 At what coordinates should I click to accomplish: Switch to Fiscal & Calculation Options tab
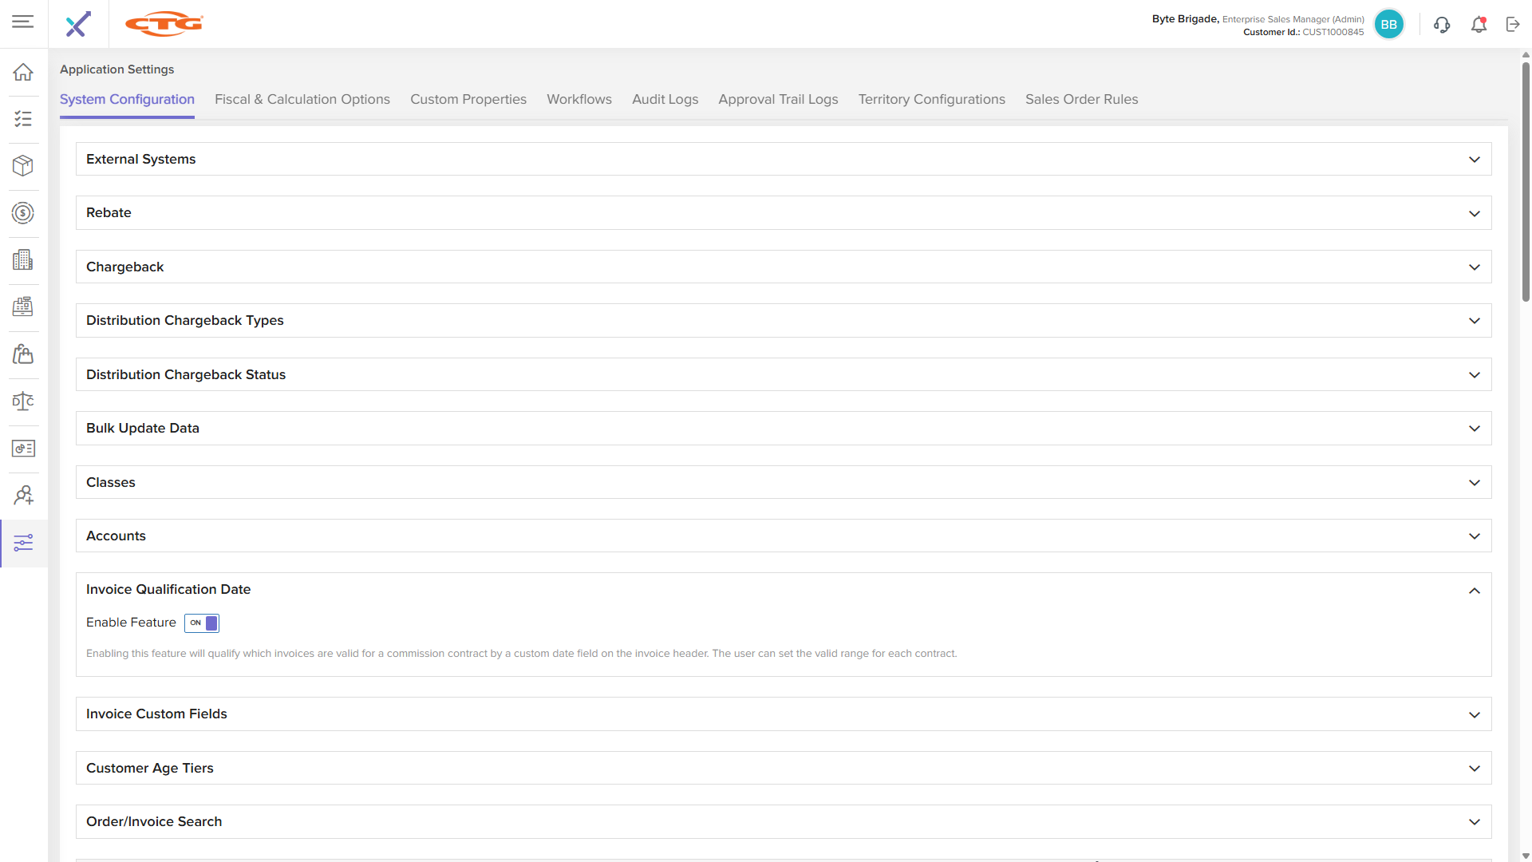pos(302,100)
